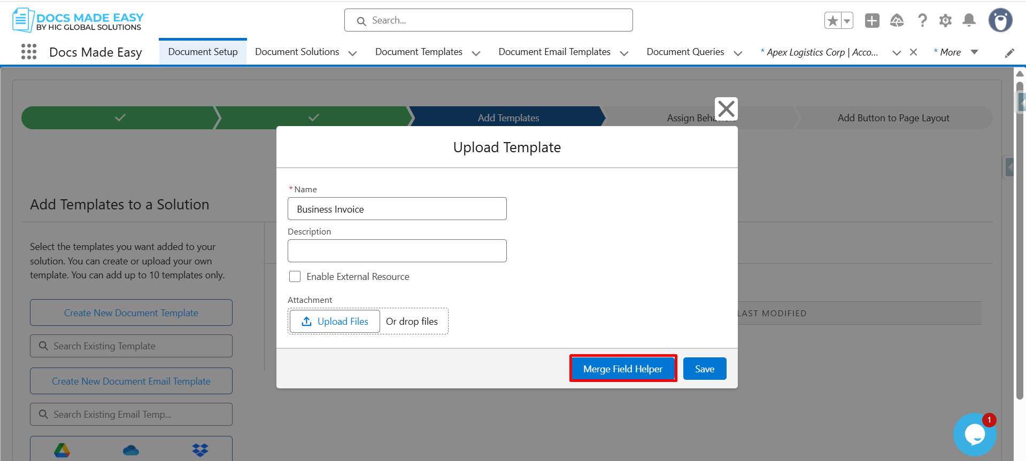This screenshot has height=461, width=1026.
Task: Go to the Add Templates step
Action: click(508, 118)
